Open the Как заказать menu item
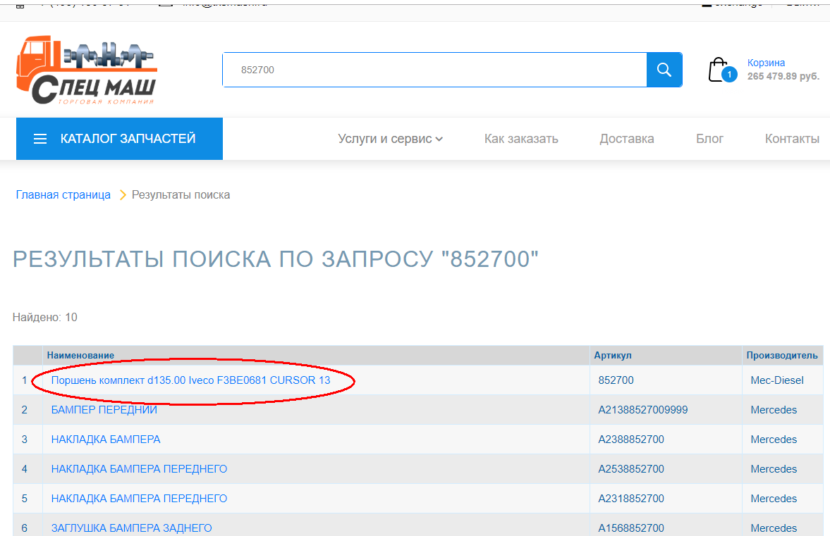Screen dimensions: 830x536 tap(521, 139)
